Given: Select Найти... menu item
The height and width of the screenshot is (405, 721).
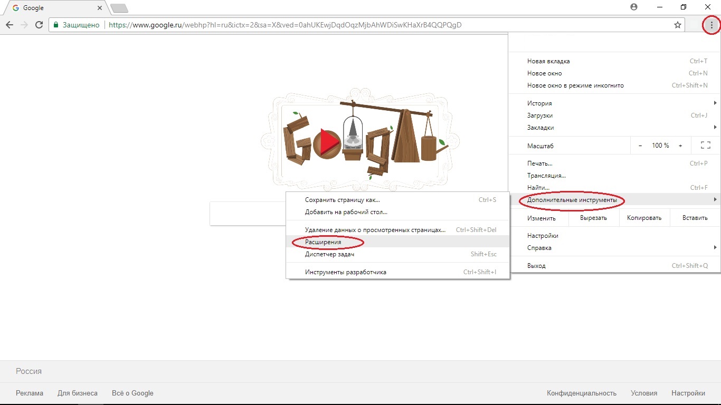Looking at the screenshot, I should (x=615, y=188).
